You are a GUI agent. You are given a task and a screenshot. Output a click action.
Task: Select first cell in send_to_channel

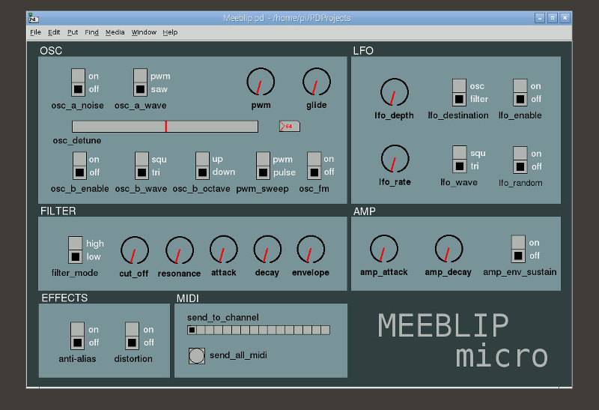click(192, 330)
